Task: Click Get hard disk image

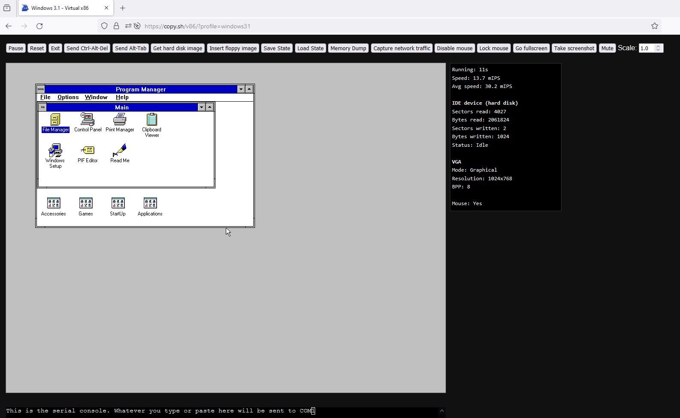Action: click(x=178, y=48)
